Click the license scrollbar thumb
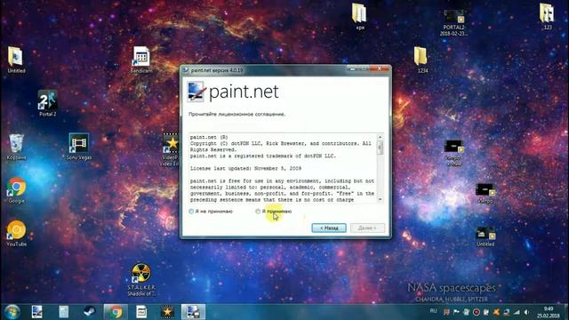The height and width of the screenshot is (320, 569). [x=380, y=148]
